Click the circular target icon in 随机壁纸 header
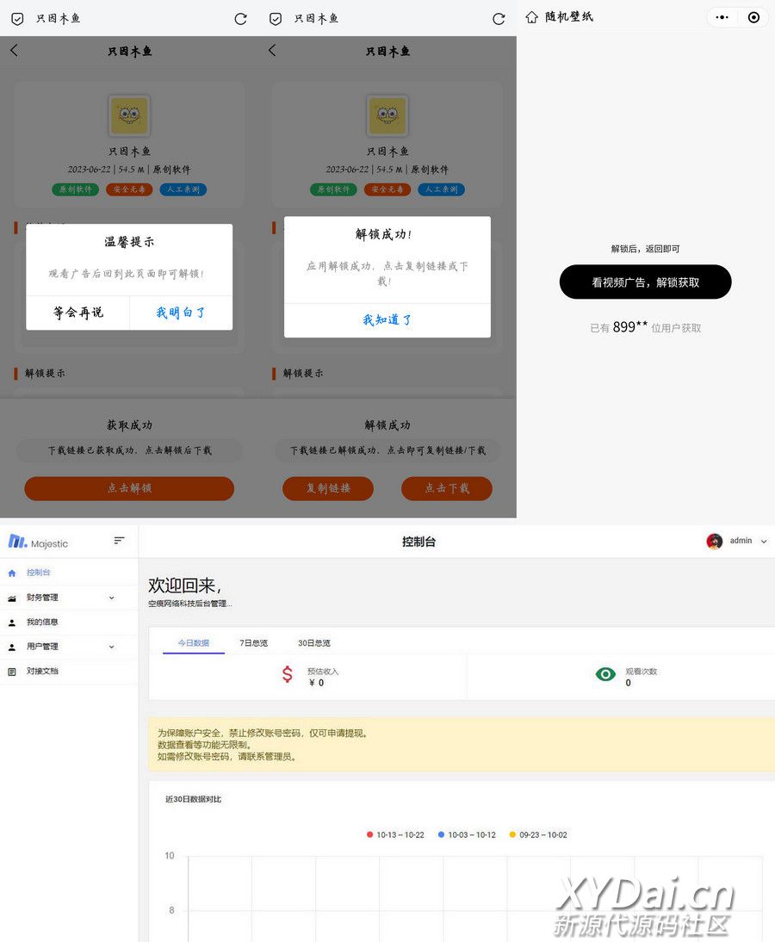This screenshot has width=775, height=942. tap(753, 17)
